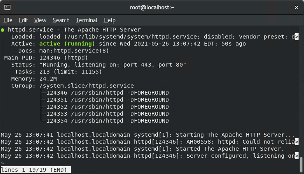Image resolution: width=304 pixels, height=174 pixels.
Task: Click the truncation marker on the Server configured line
Action: click(x=297, y=156)
